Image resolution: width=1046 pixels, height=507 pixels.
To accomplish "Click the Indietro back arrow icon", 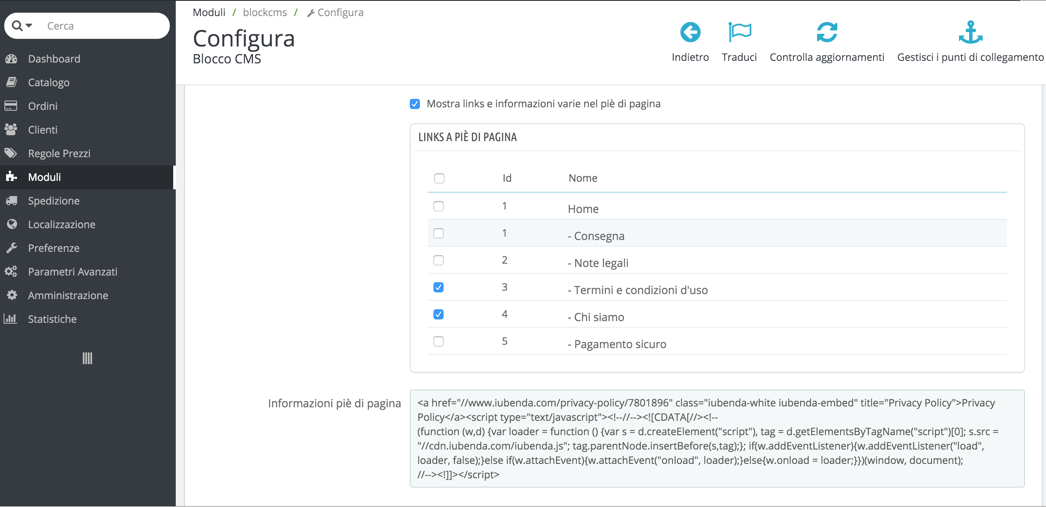I will pyautogui.click(x=690, y=32).
